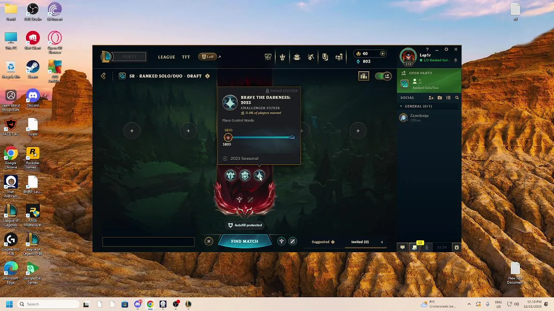Click the add folder icon in Social
Viewport: 554px width, 311px height.
click(440, 98)
